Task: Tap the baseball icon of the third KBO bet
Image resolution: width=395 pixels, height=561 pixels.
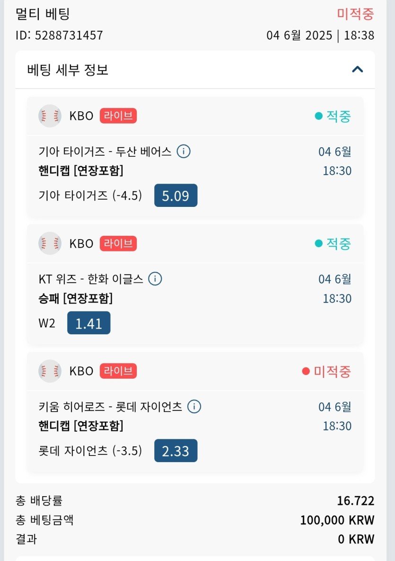Action: point(50,371)
